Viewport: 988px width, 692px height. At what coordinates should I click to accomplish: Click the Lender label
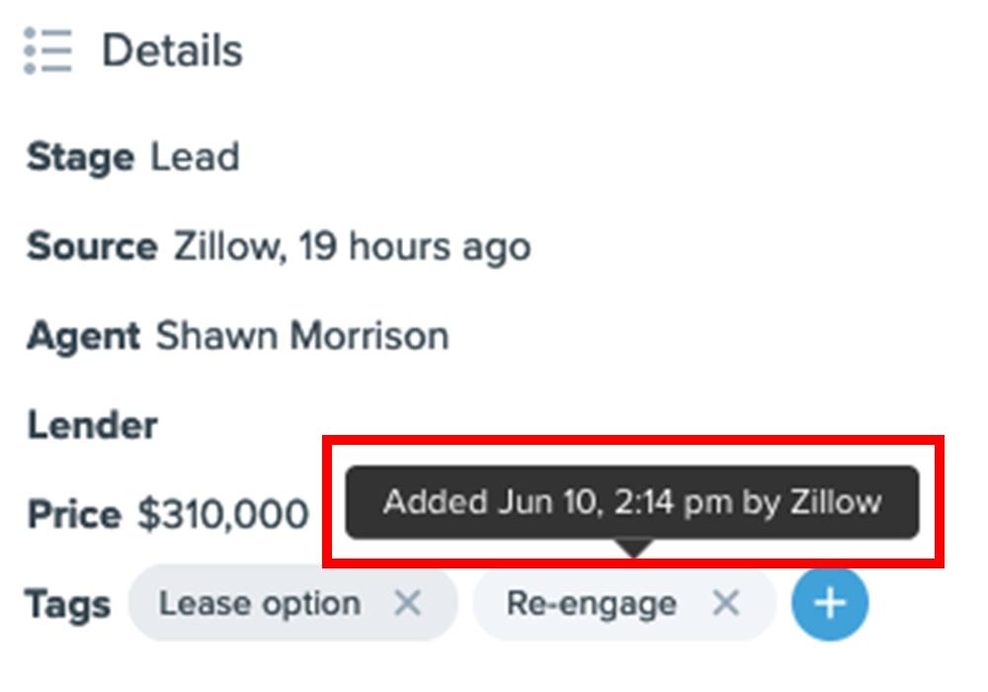(x=92, y=425)
